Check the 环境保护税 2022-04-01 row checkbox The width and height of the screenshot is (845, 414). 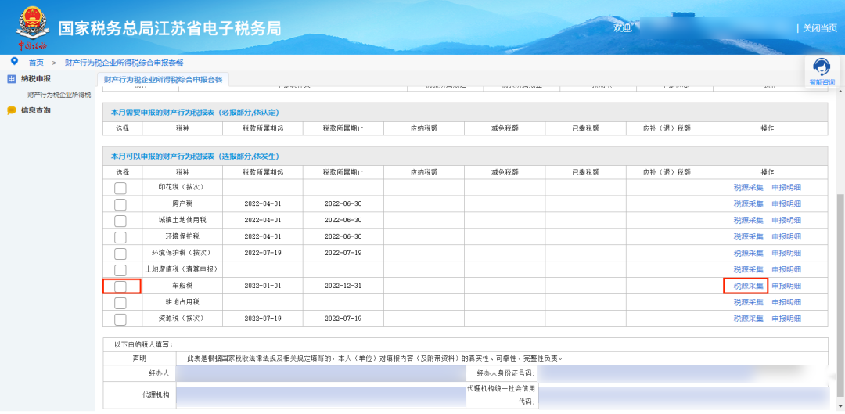(x=120, y=237)
